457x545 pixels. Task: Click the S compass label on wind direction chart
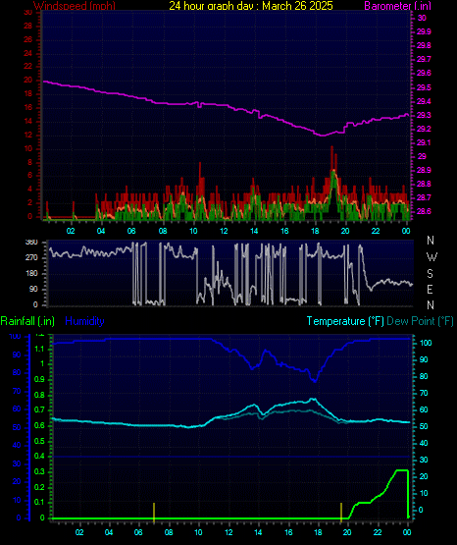click(430, 274)
